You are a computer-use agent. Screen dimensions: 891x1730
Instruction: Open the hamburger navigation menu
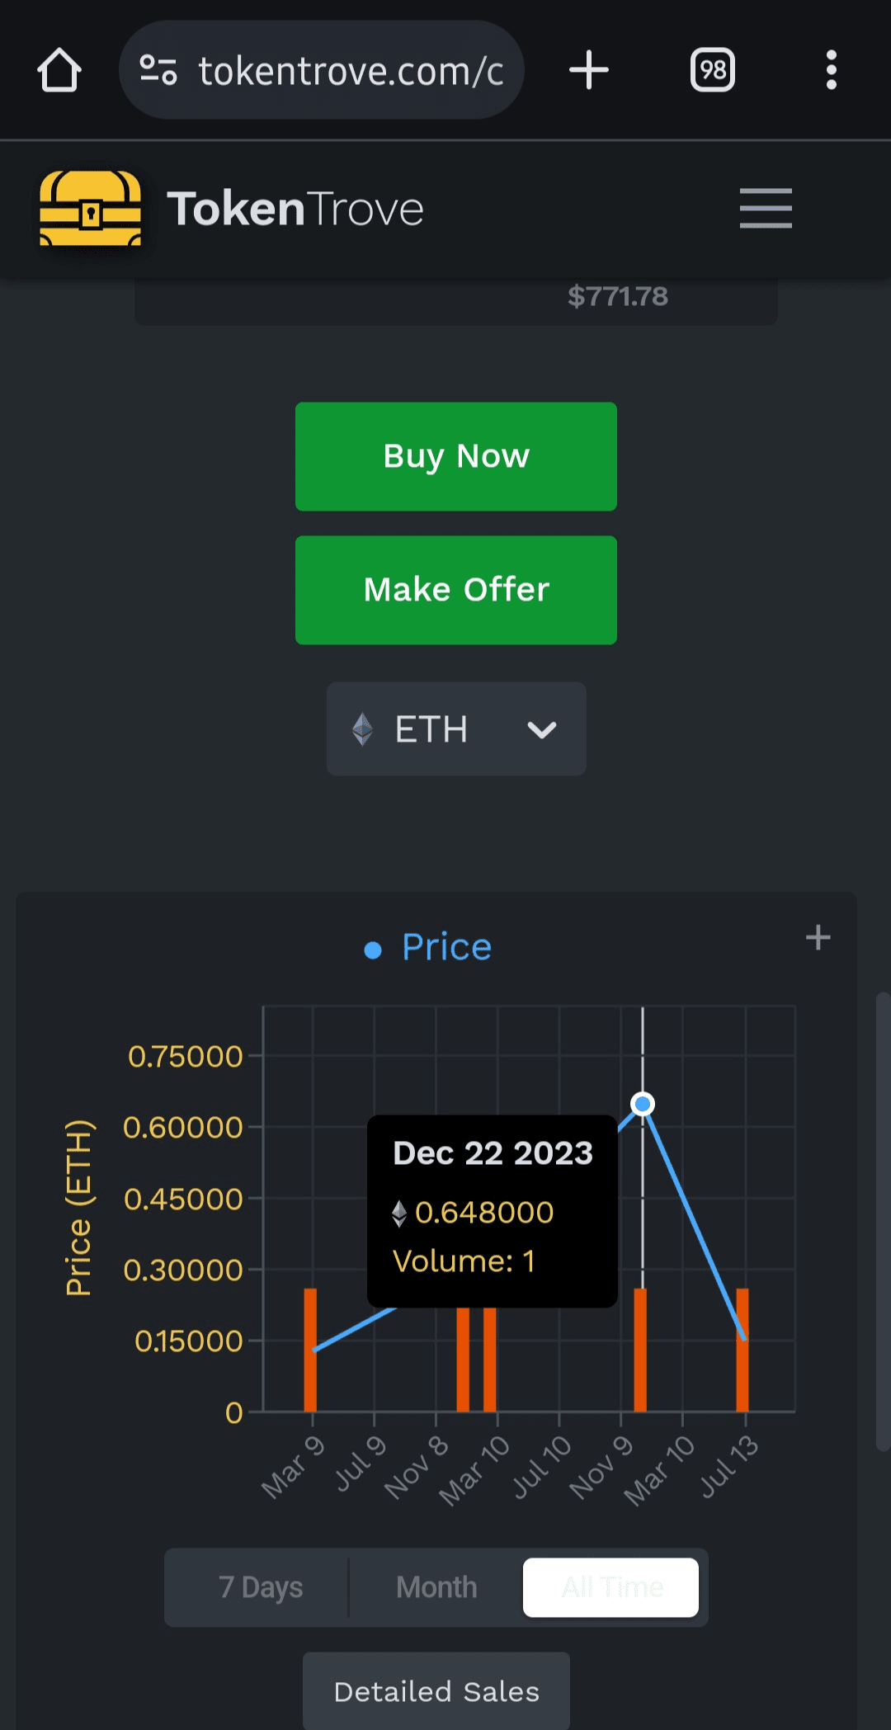[x=766, y=208]
